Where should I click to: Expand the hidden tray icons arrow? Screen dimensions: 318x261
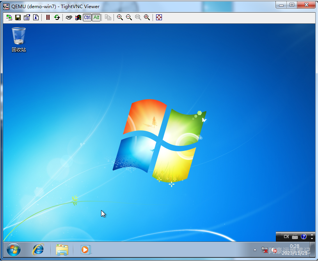point(255,250)
